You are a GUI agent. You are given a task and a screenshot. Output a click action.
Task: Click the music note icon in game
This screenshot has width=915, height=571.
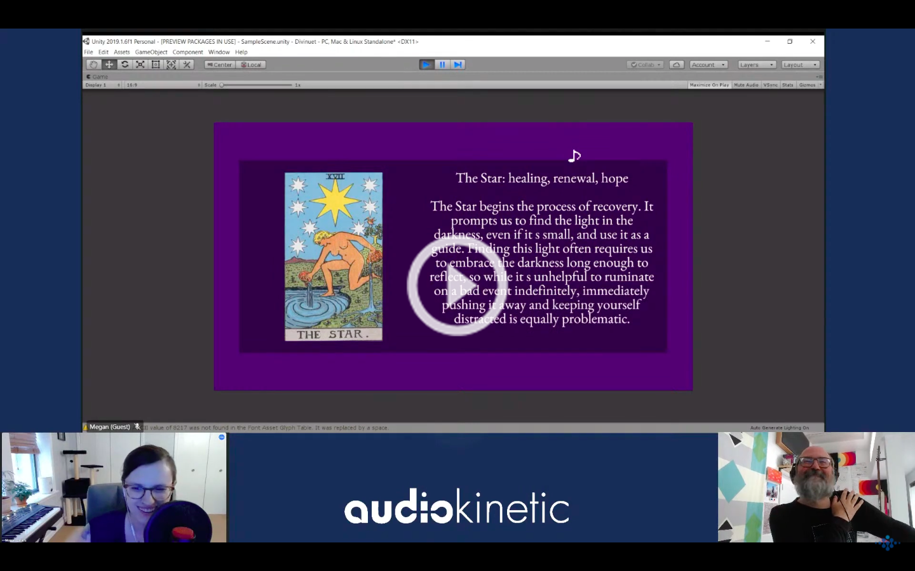click(x=574, y=155)
